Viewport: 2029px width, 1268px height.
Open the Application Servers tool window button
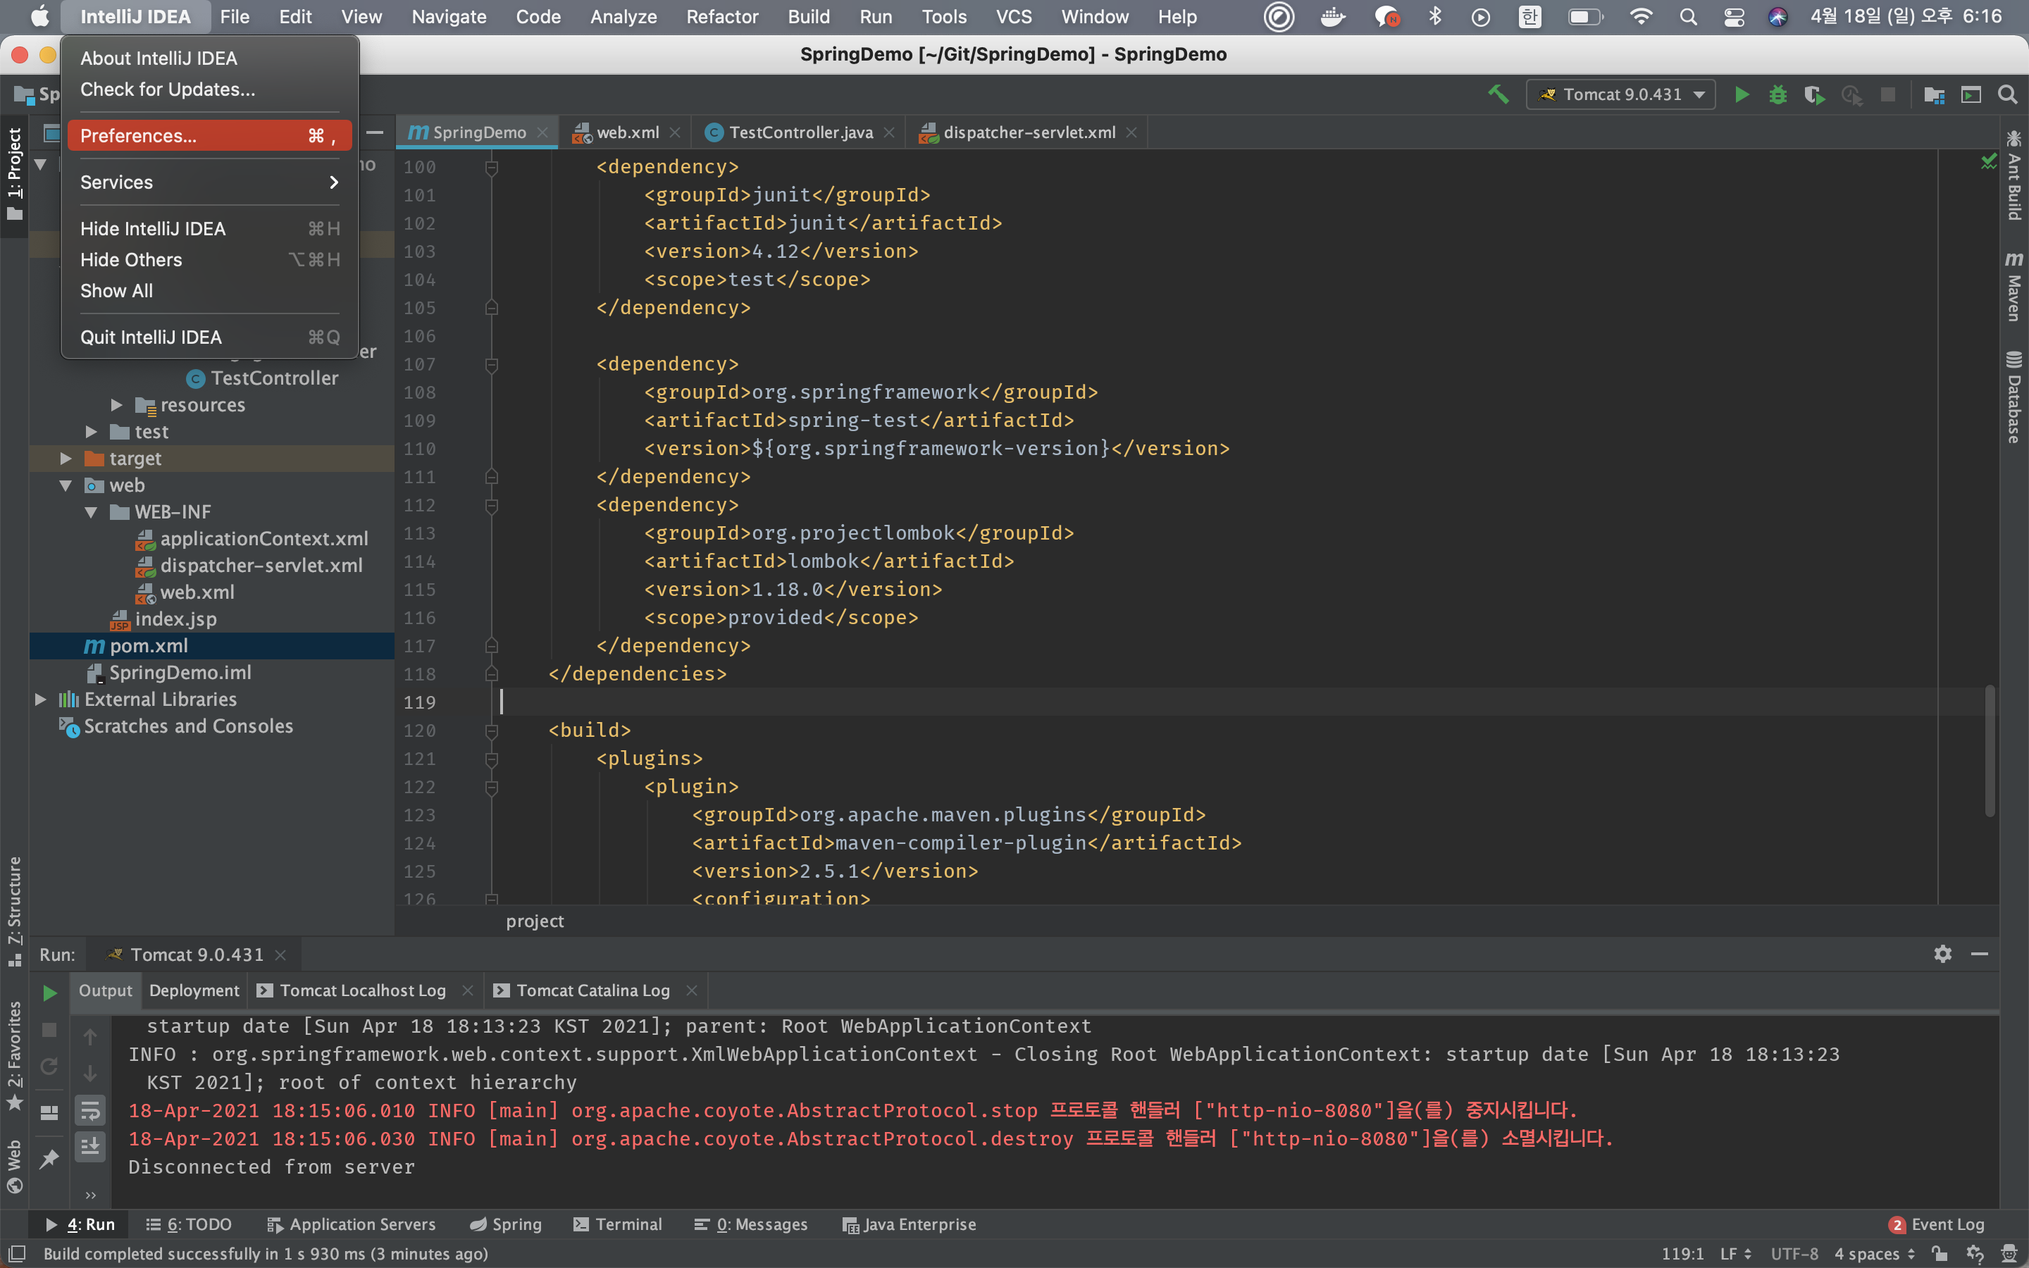(x=352, y=1224)
